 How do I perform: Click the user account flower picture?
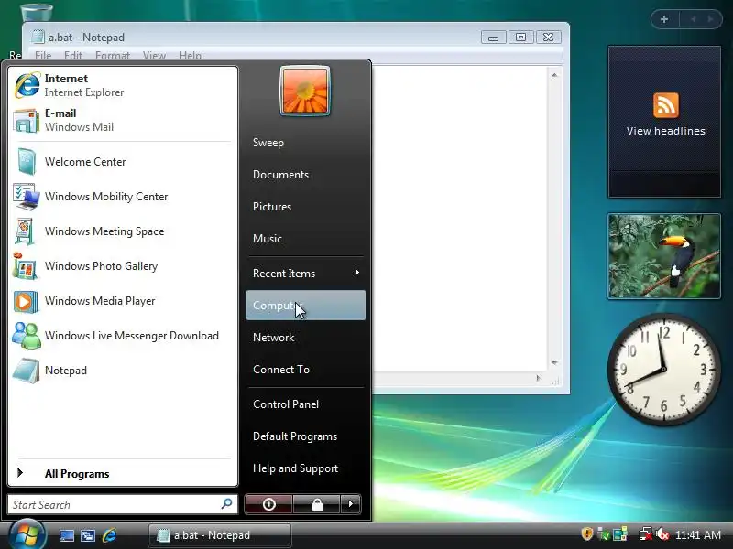pyautogui.click(x=305, y=91)
